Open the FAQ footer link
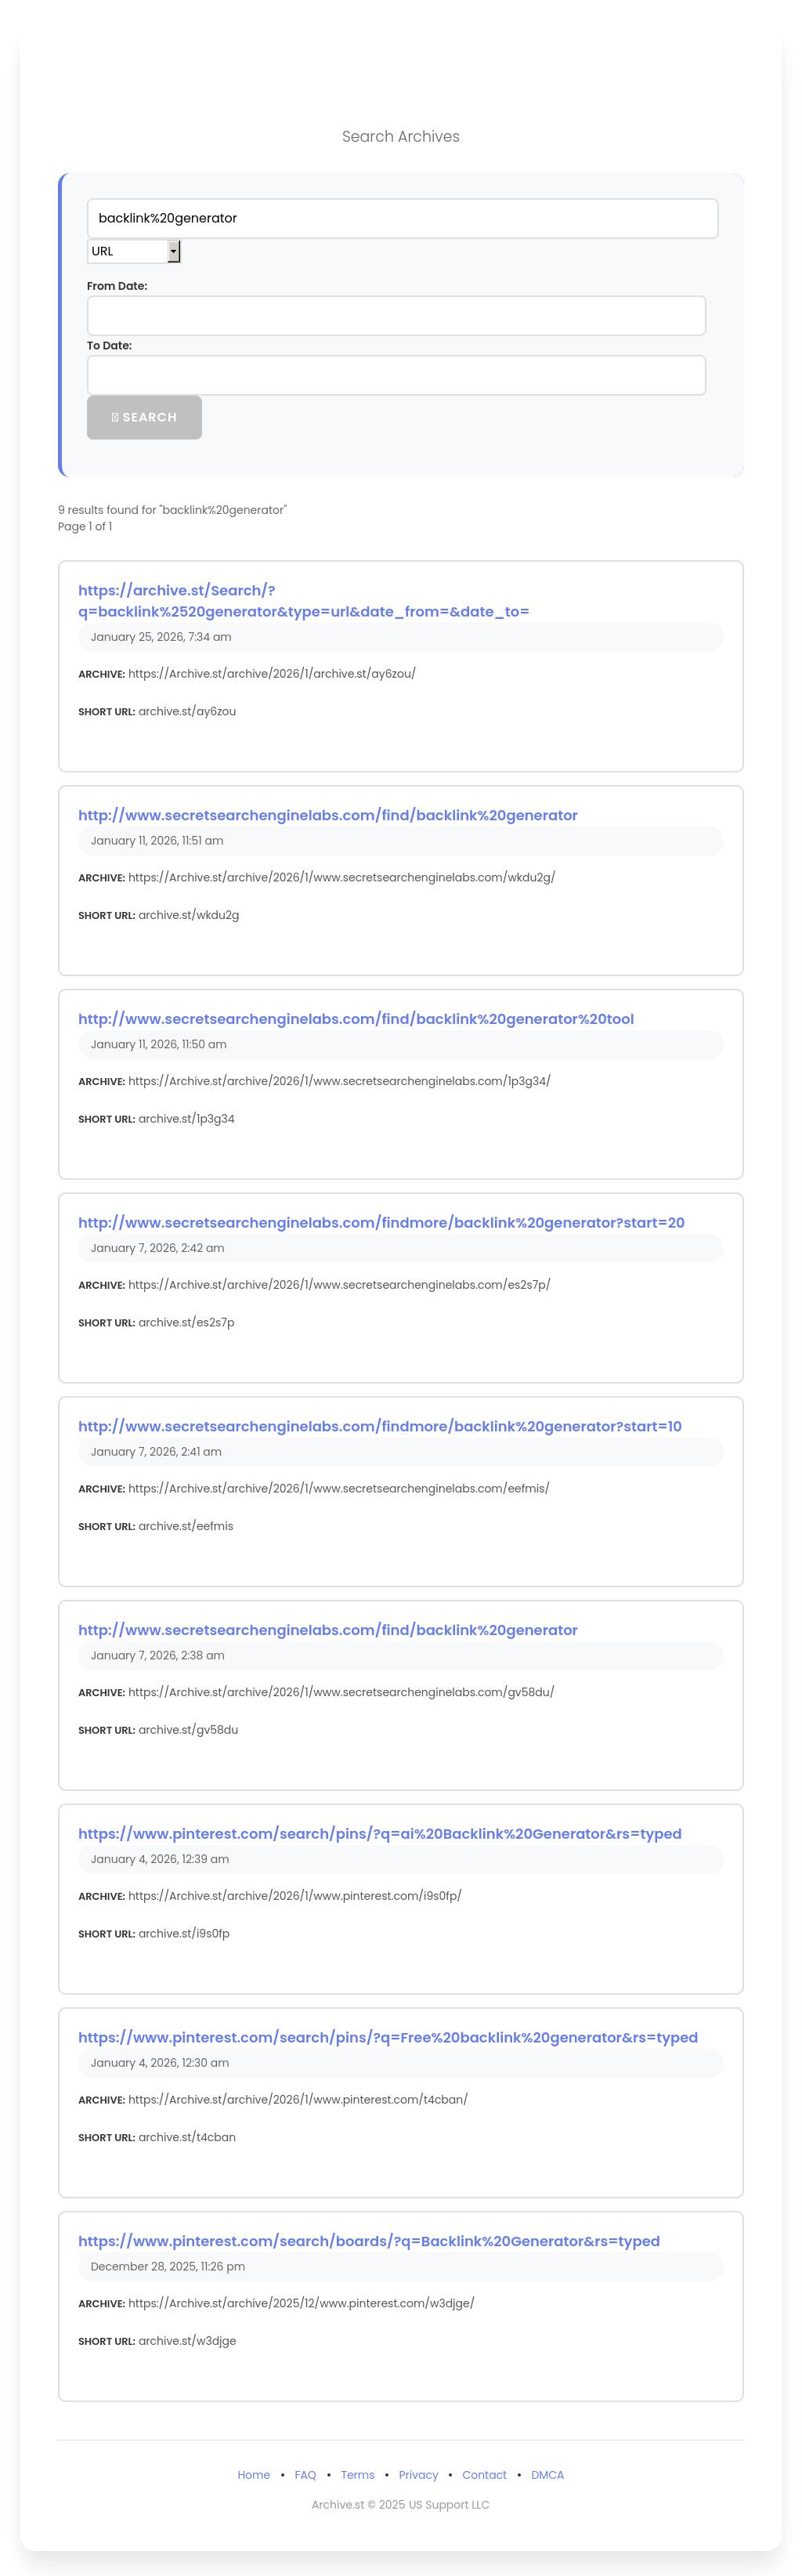 coord(305,2475)
